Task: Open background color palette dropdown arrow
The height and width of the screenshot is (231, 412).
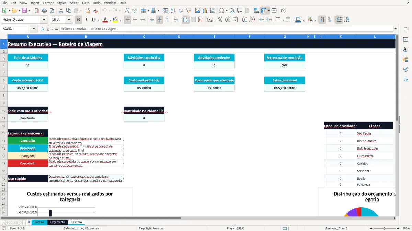Action: point(121,20)
